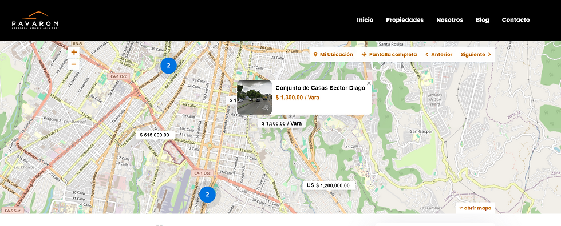
Task: Click the $ 615,000.00 price marker
Action: point(155,135)
